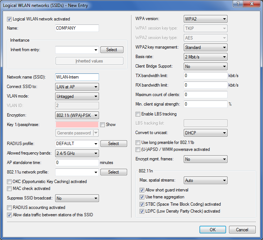Enable LBS tracking checkbox

tap(138, 114)
